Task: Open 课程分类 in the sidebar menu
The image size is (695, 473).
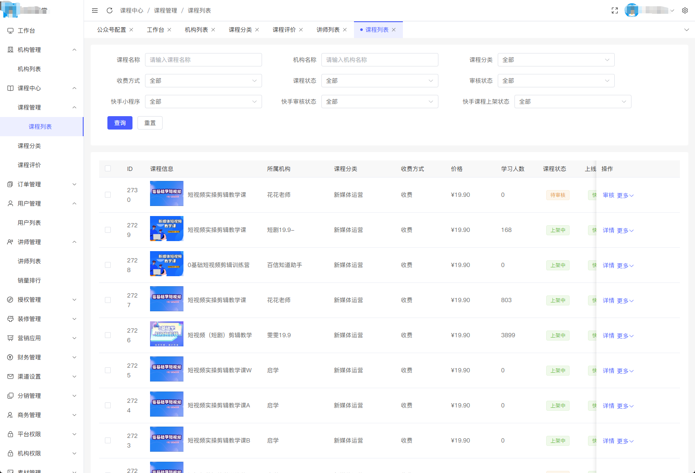Action: click(29, 146)
